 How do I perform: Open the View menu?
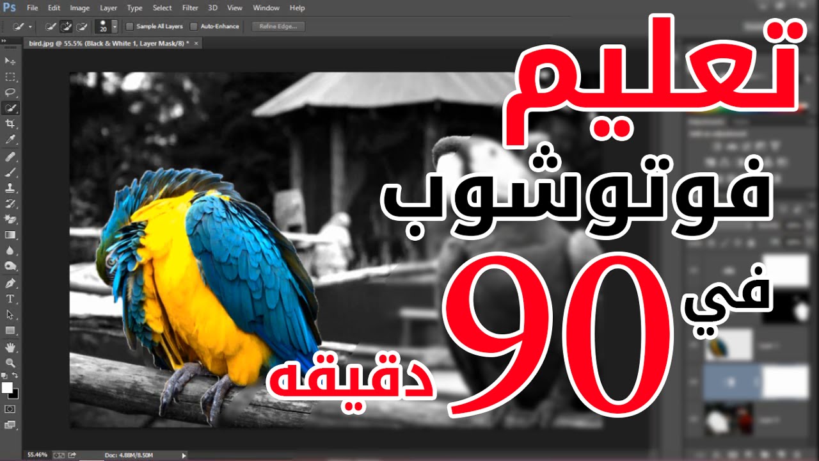(235, 8)
